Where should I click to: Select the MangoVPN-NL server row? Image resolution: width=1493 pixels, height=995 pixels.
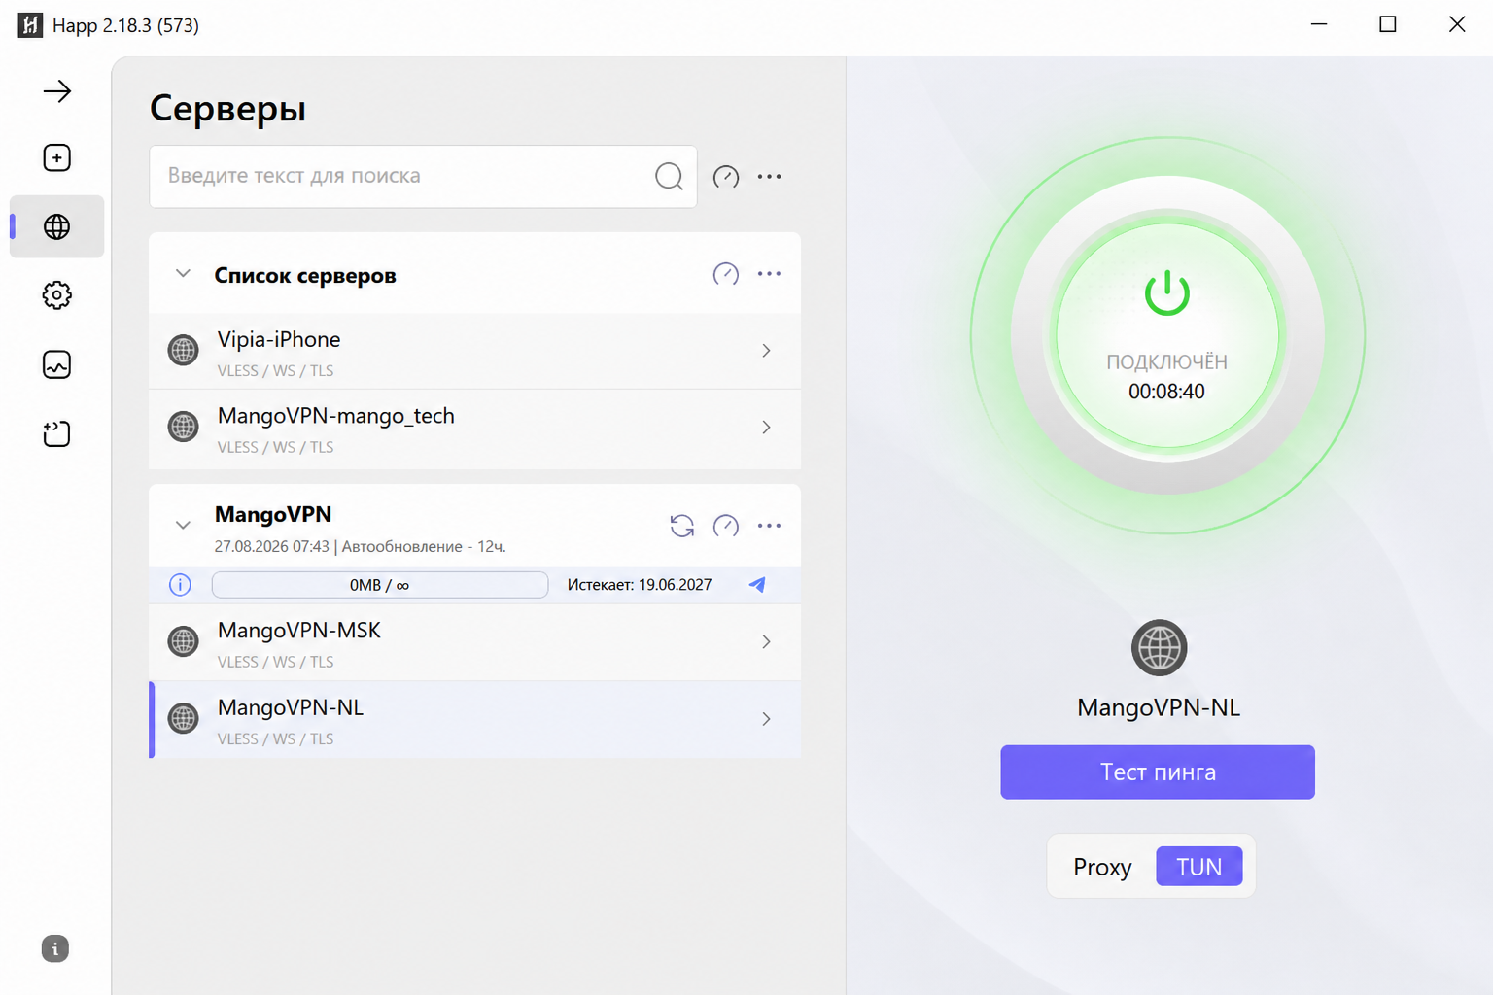point(474,720)
